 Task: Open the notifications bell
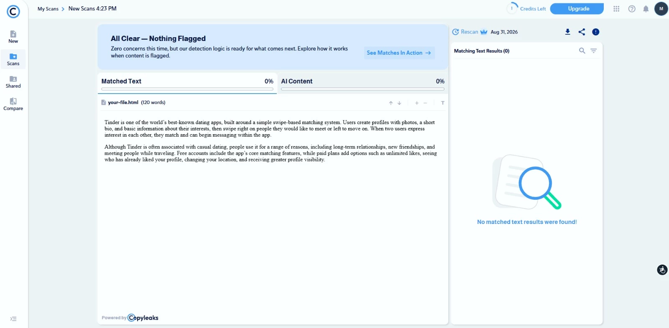pos(646,9)
